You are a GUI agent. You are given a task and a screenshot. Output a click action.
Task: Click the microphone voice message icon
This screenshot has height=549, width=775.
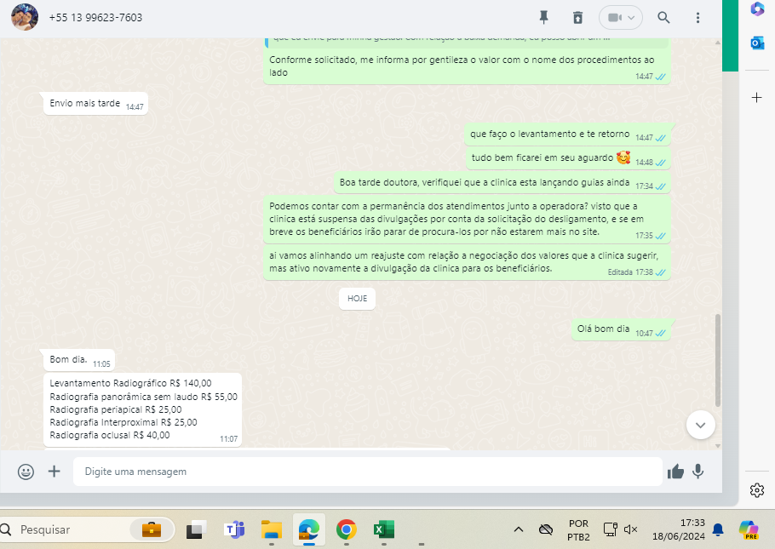coord(697,472)
